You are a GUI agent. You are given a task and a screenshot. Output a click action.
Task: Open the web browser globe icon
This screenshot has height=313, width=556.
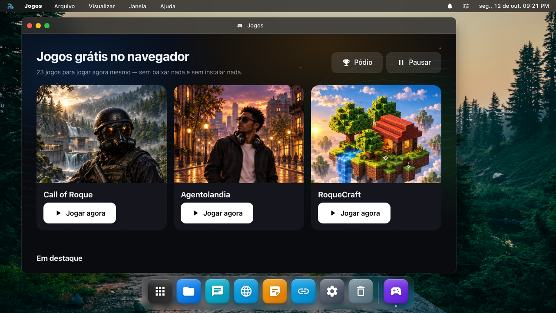[x=246, y=291]
